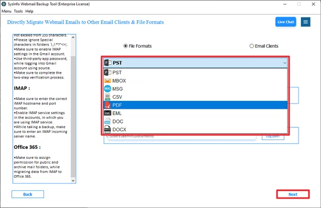321x208 pixels.
Task: Click the IMAP heading in instructions
Action: click(x=21, y=88)
